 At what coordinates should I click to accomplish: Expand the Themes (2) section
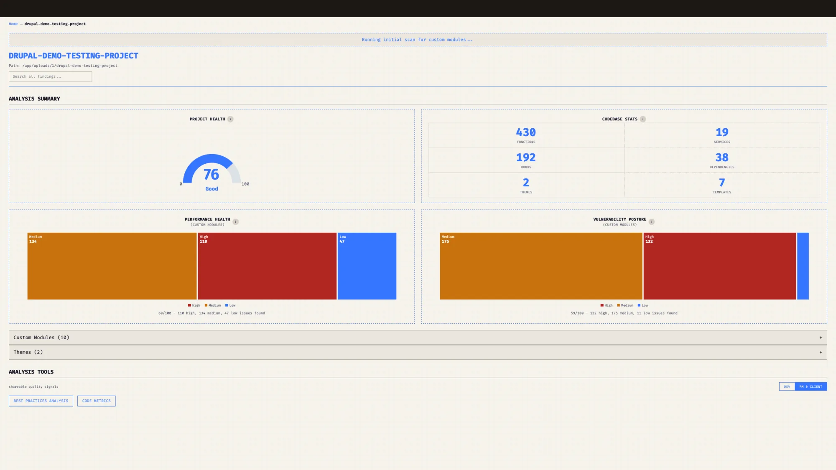pyautogui.click(x=418, y=352)
